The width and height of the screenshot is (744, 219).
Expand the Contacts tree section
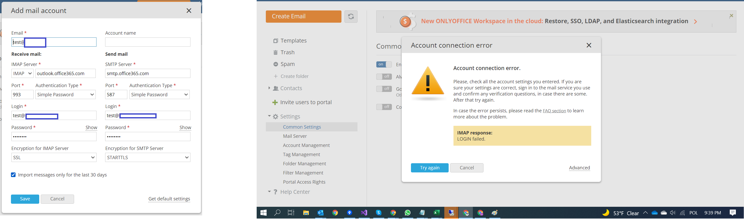click(269, 88)
